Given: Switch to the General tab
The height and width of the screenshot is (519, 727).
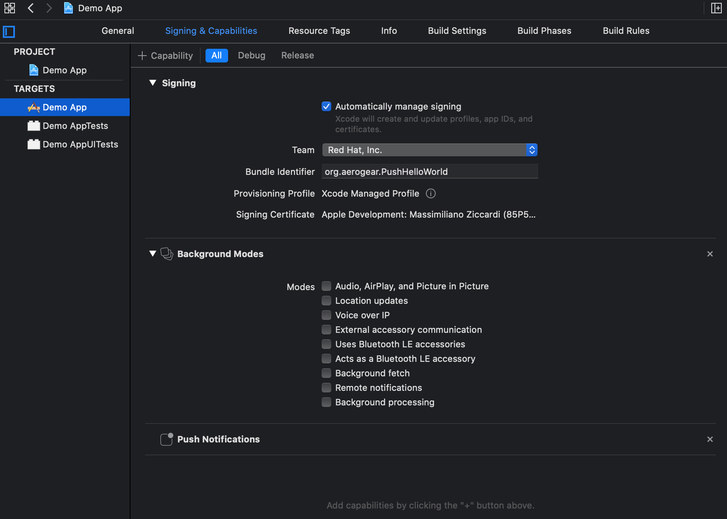Looking at the screenshot, I should [118, 31].
